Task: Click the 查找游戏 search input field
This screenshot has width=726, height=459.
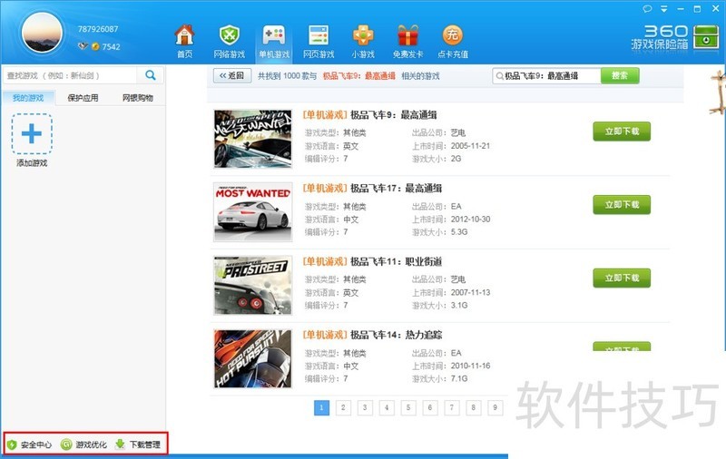Action: tap(69, 75)
